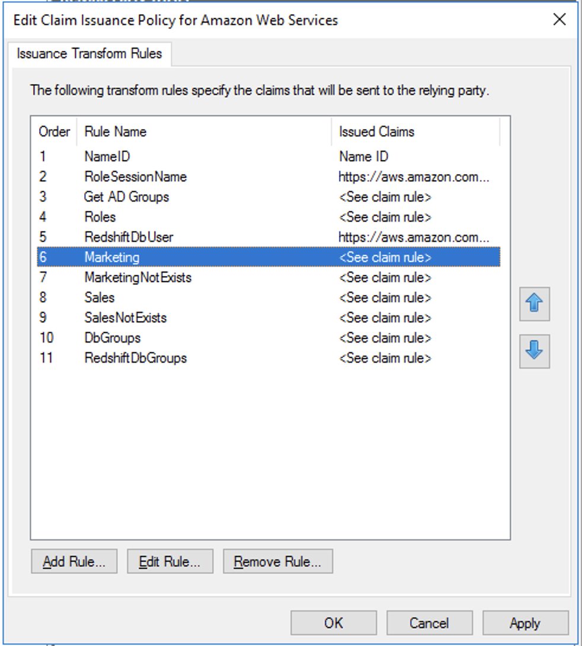582x646 pixels.
Task: Select the RedshiftDbGroups rule row
Action: [268, 358]
